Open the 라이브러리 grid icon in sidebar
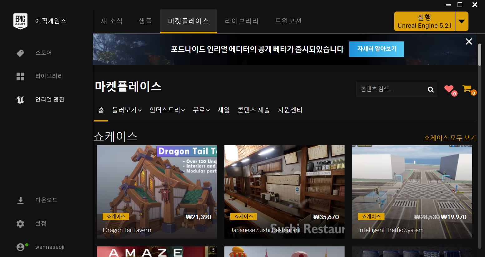 pyautogui.click(x=20, y=76)
